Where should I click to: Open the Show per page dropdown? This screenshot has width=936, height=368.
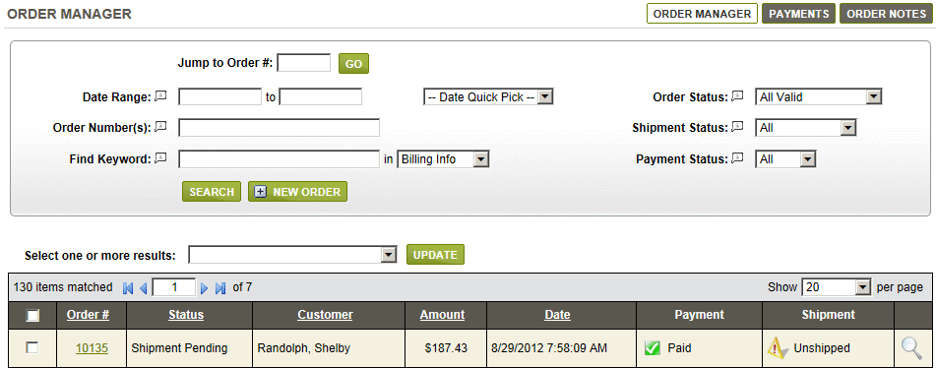[x=837, y=287]
